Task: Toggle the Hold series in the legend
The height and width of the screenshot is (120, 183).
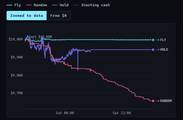Action: (x=60, y=5)
